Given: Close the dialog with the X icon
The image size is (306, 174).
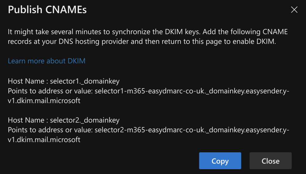Looking at the screenshot, I should [x=294, y=10].
